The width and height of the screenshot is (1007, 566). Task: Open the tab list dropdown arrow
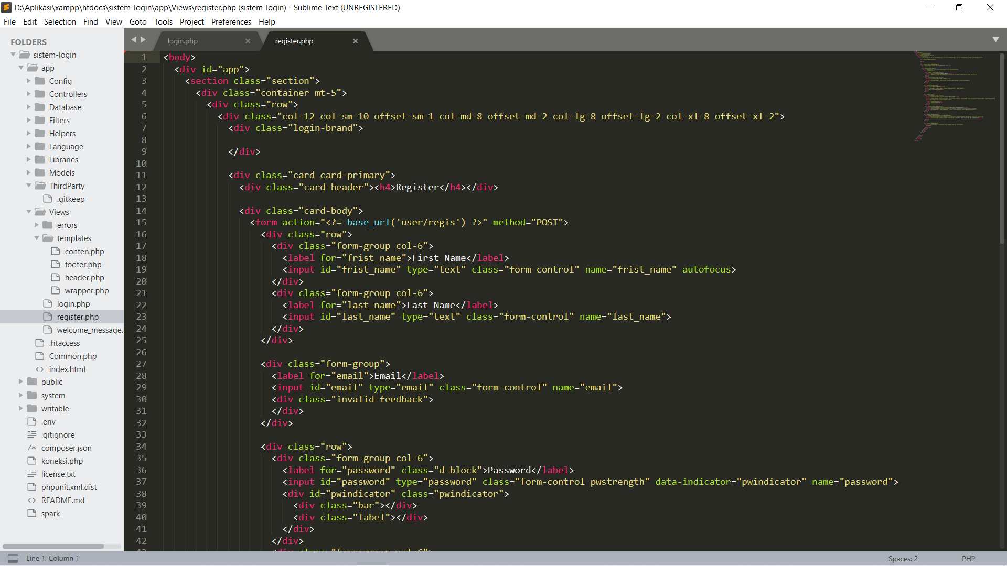[995, 39]
